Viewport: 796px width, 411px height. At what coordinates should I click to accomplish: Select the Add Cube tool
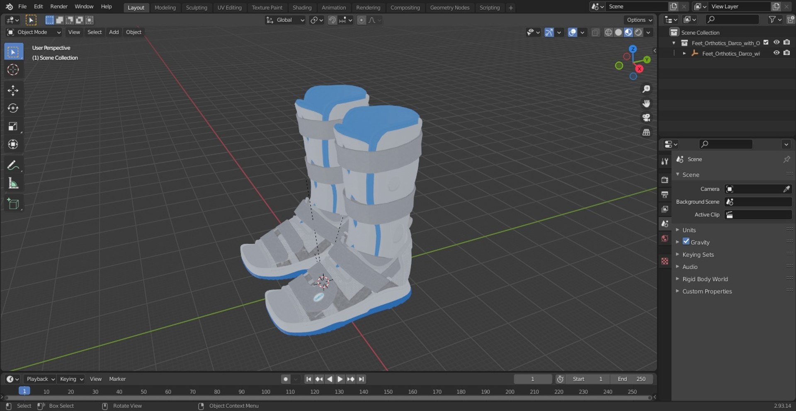13,204
